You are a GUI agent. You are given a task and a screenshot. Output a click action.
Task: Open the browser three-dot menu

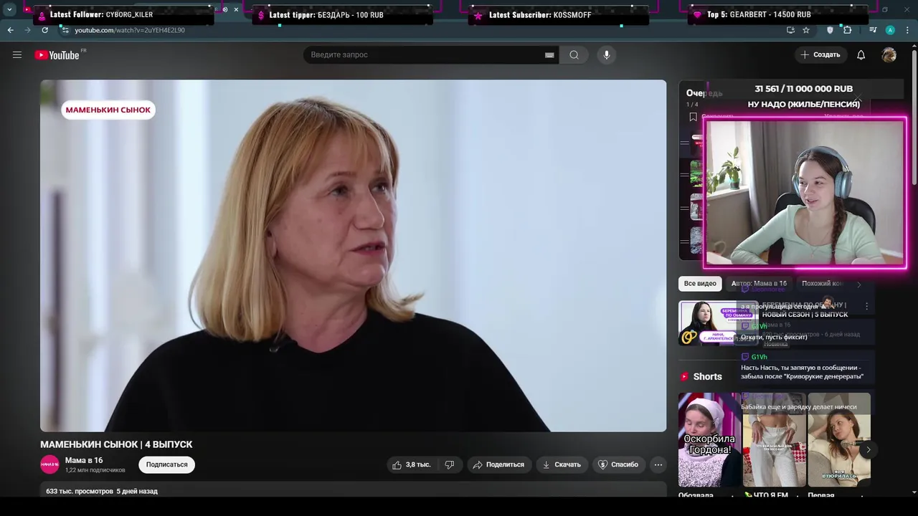(x=907, y=30)
